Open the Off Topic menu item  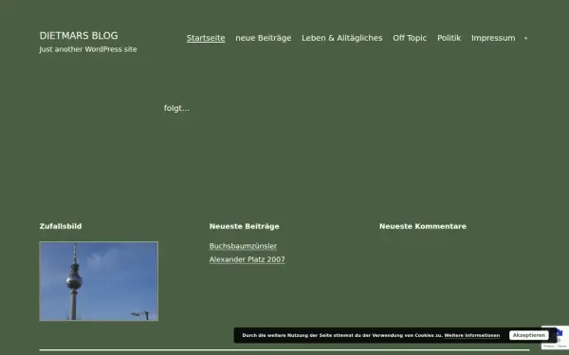pyautogui.click(x=410, y=38)
